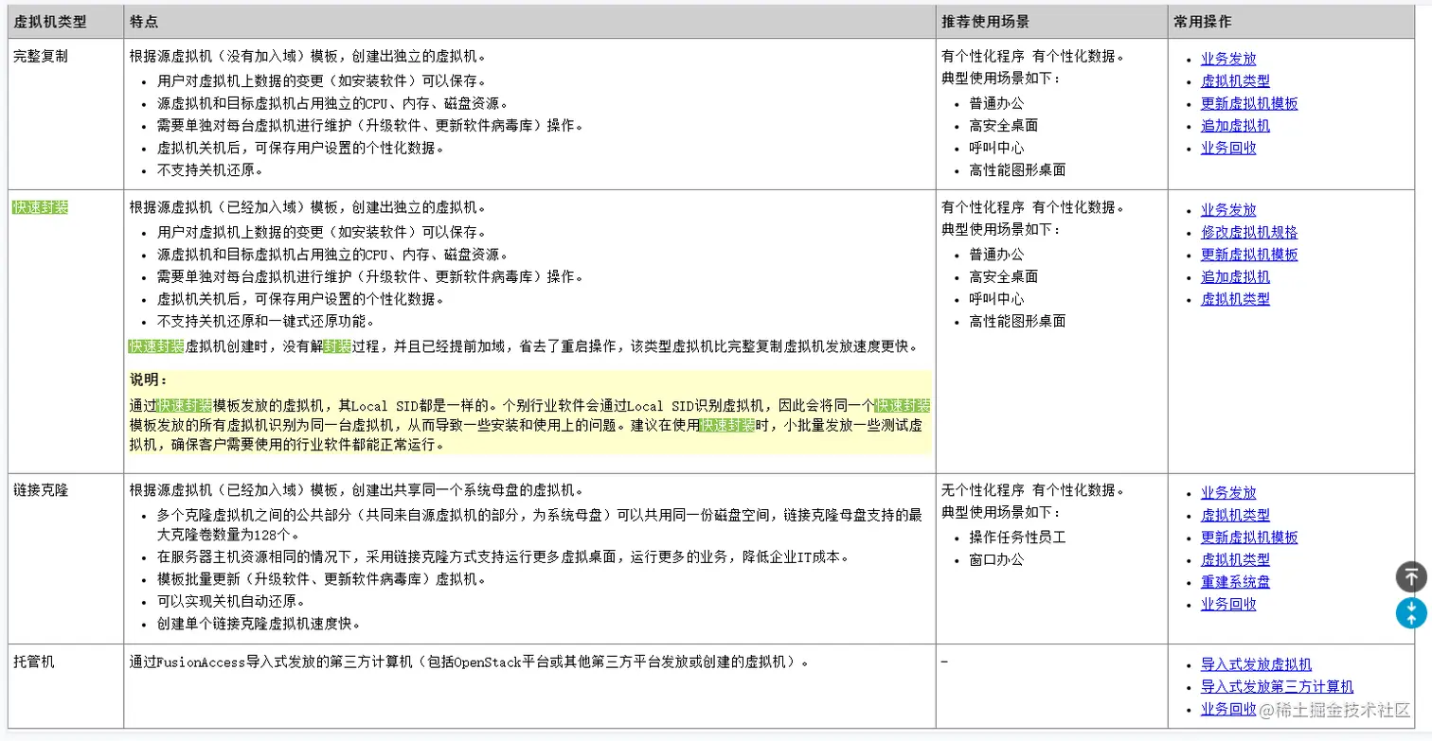Click 呼叫中心 in the 快速封装 row
This screenshot has height=741, width=1432.
pos(996,299)
